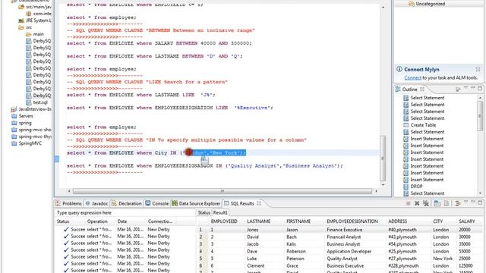Select the com.inte package in the tree

43,14
